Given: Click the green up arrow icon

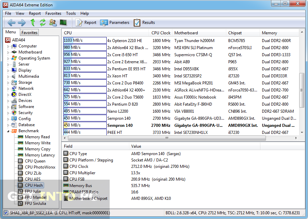Looking at the screenshot, I should coord(32,22).
